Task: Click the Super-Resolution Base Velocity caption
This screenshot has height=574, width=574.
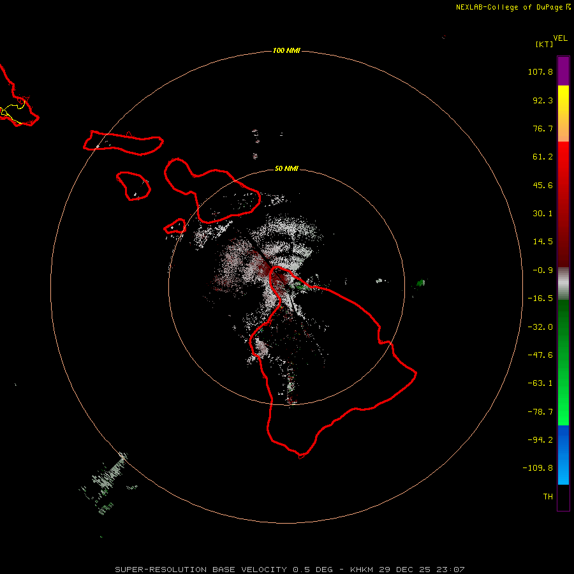Action: click(290, 570)
